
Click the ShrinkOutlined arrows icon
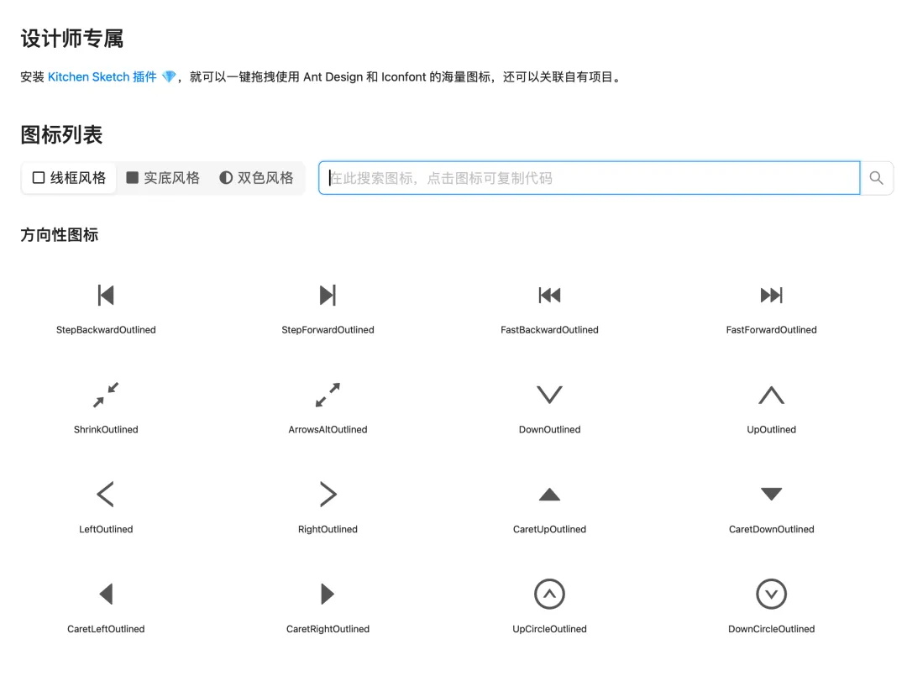tap(106, 395)
